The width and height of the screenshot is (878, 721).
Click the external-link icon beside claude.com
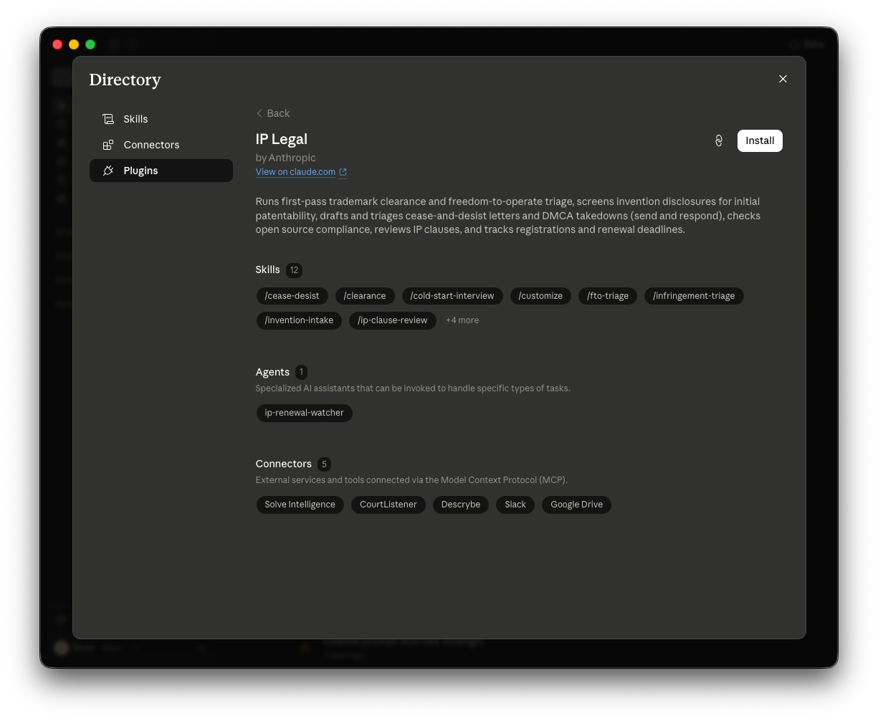pos(343,172)
